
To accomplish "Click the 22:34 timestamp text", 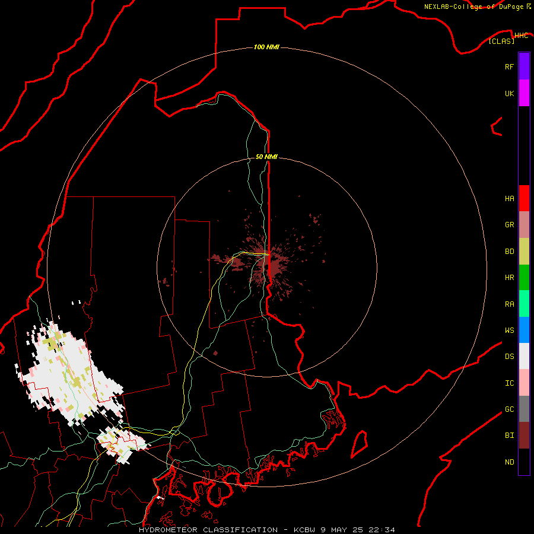I will pos(381,530).
